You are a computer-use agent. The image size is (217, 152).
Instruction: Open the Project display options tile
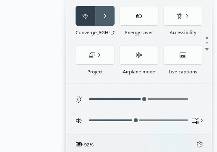click(95, 55)
